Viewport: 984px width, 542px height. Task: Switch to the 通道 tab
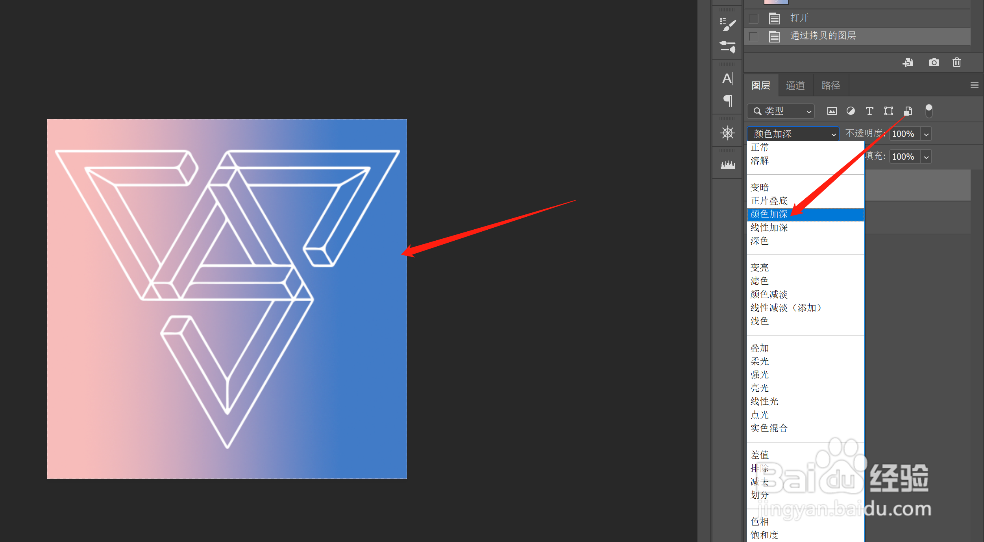pyautogui.click(x=795, y=85)
